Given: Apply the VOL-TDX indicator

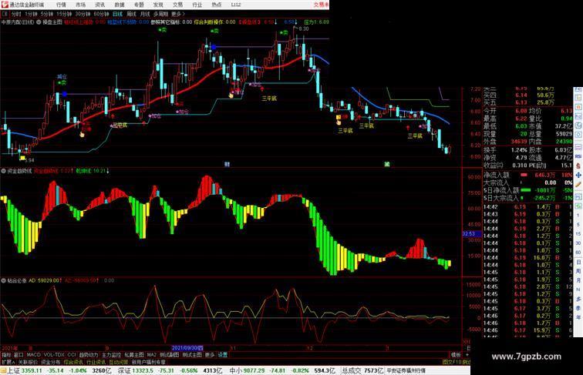Looking at the screenshot, I should pyautogui.click(x=54, y=355).
